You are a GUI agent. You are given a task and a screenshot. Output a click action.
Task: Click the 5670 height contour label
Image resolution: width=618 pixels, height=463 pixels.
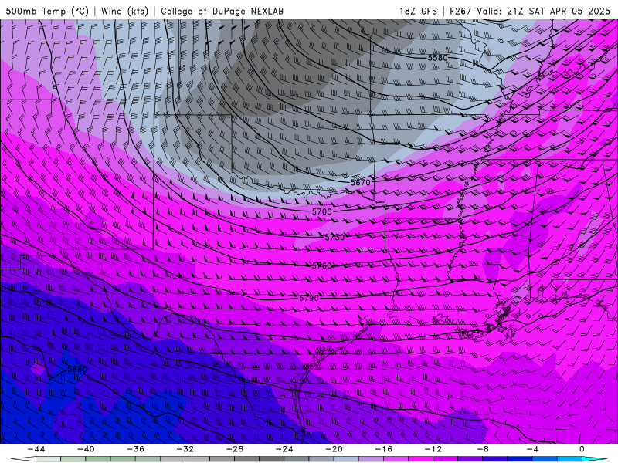coord(361,182)
